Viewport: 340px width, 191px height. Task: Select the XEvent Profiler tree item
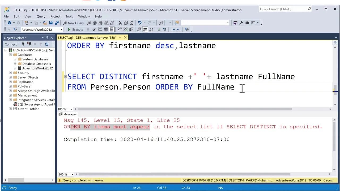28,109
